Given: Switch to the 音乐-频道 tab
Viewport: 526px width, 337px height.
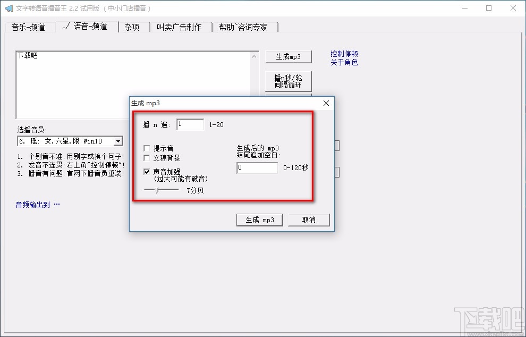Looking at the screenshot, I should [29, 27].
